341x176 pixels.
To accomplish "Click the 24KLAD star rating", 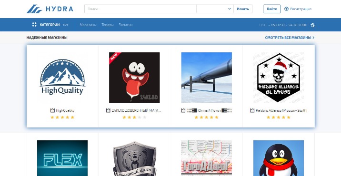I will pyautogui.click(x=134, y=117).
